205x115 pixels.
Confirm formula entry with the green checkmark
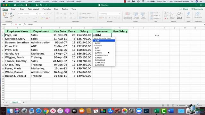(x=20, y=24)
